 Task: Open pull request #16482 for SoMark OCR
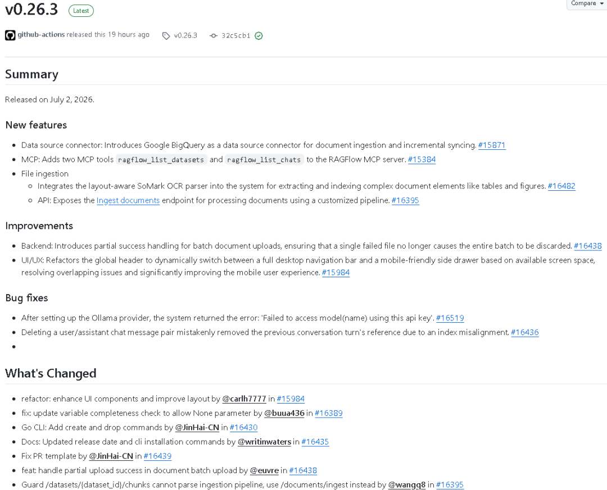coord(561,186)
